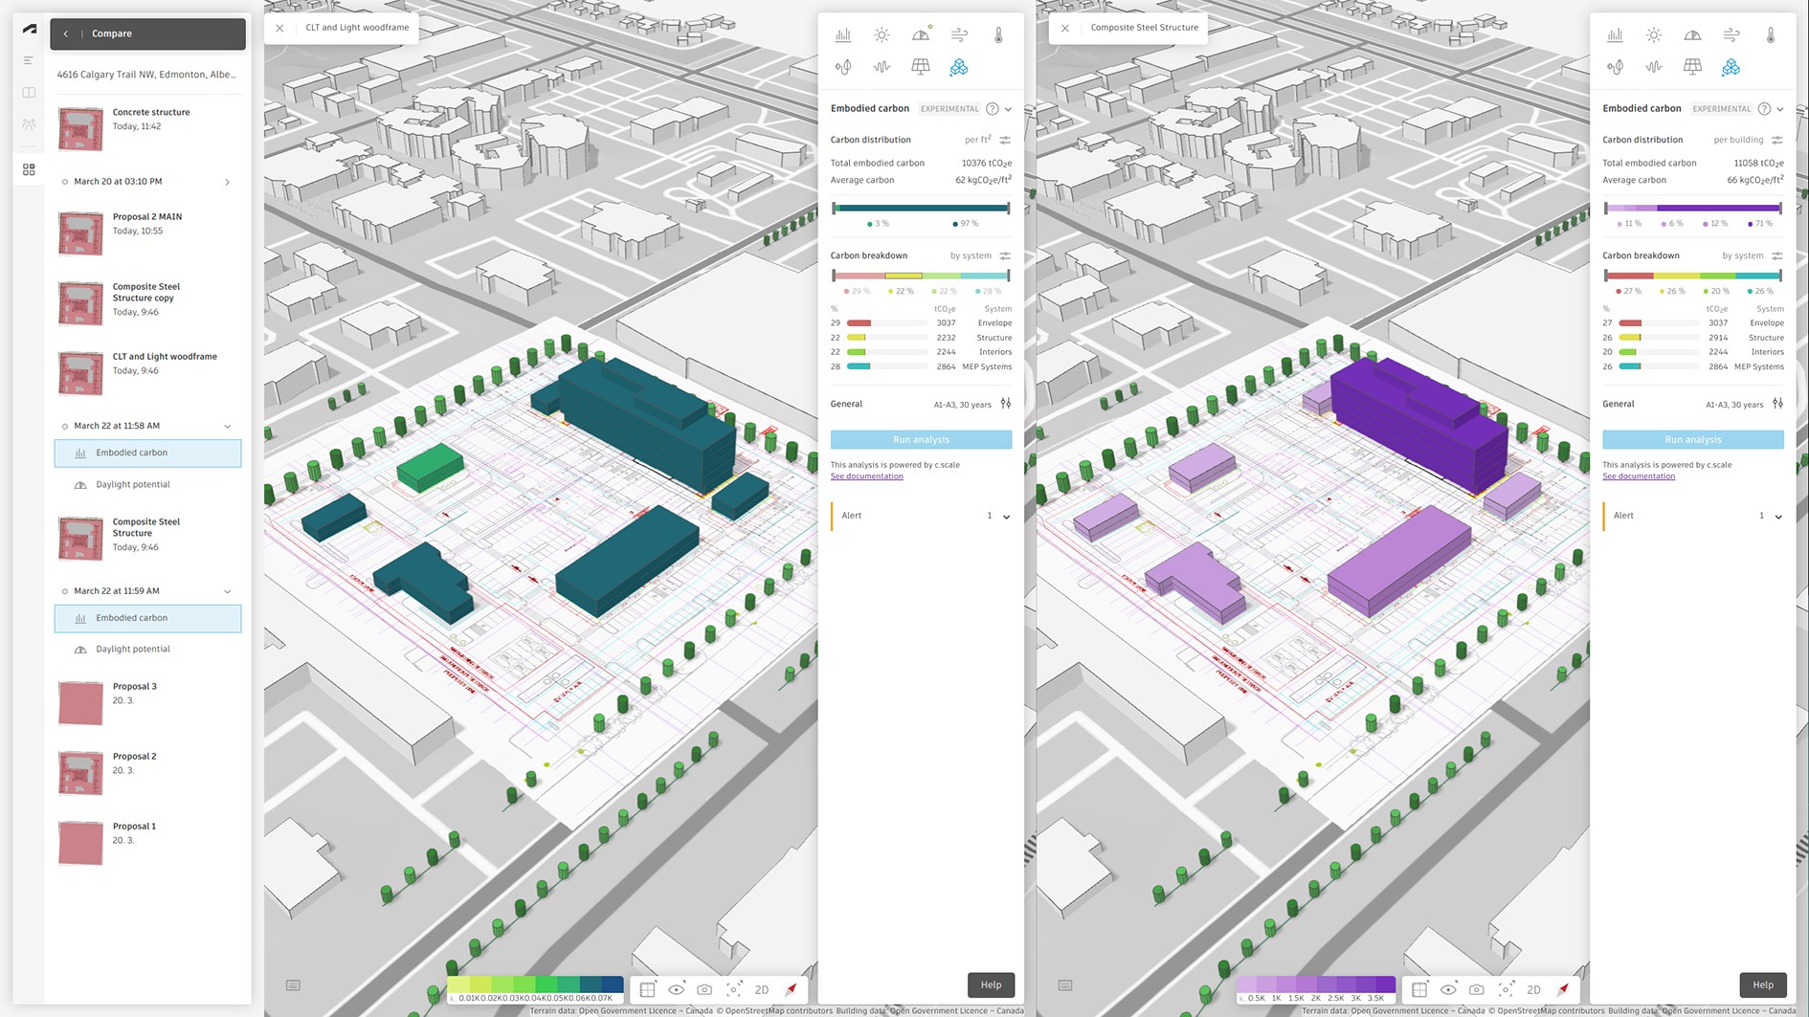Select Wind analysis icon in left analysis panel
Viewport: 1809px width, 1017px height.
959,35
